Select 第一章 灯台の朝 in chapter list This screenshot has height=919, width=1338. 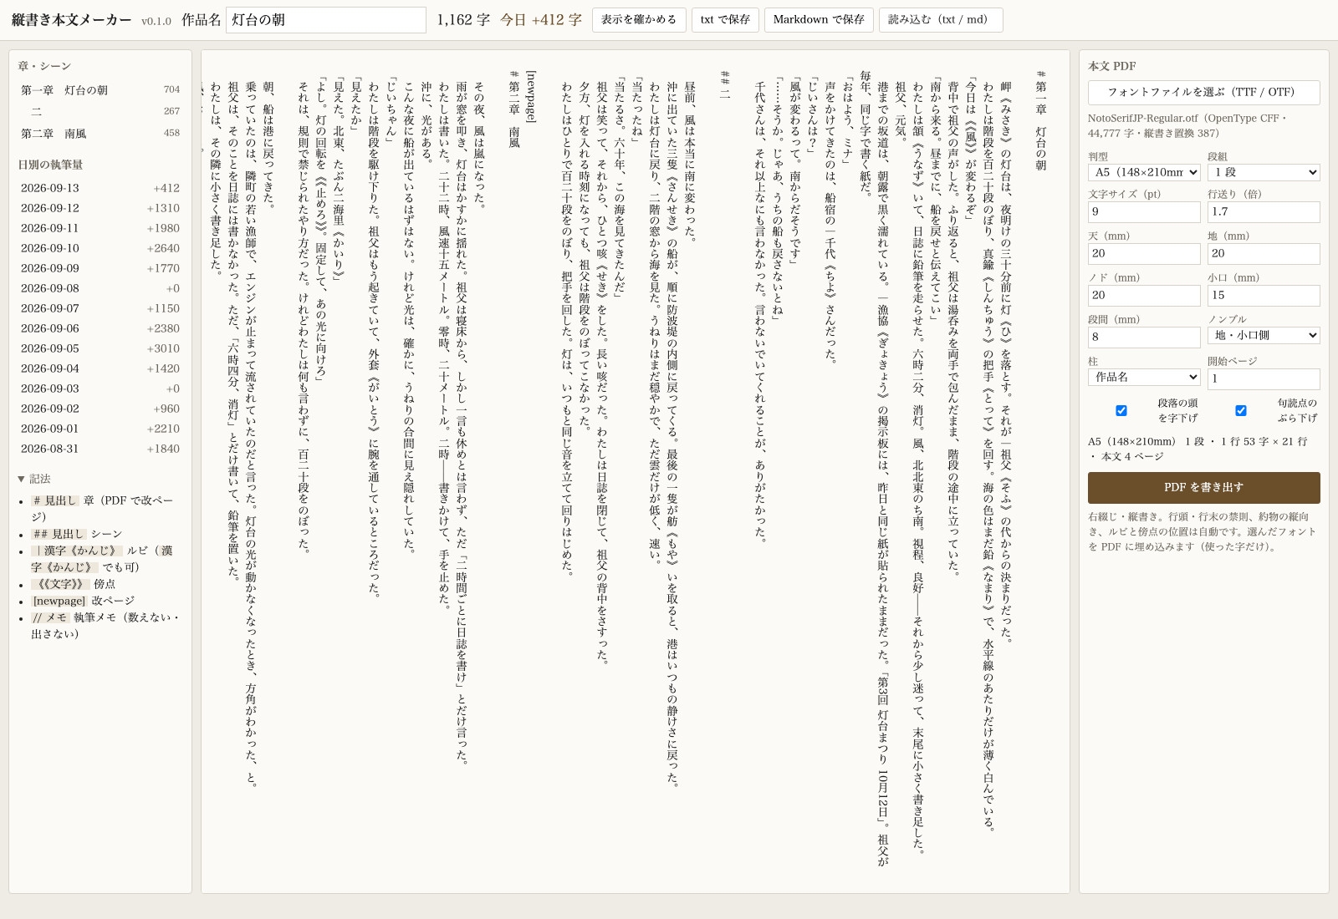[x=100, y=89]
